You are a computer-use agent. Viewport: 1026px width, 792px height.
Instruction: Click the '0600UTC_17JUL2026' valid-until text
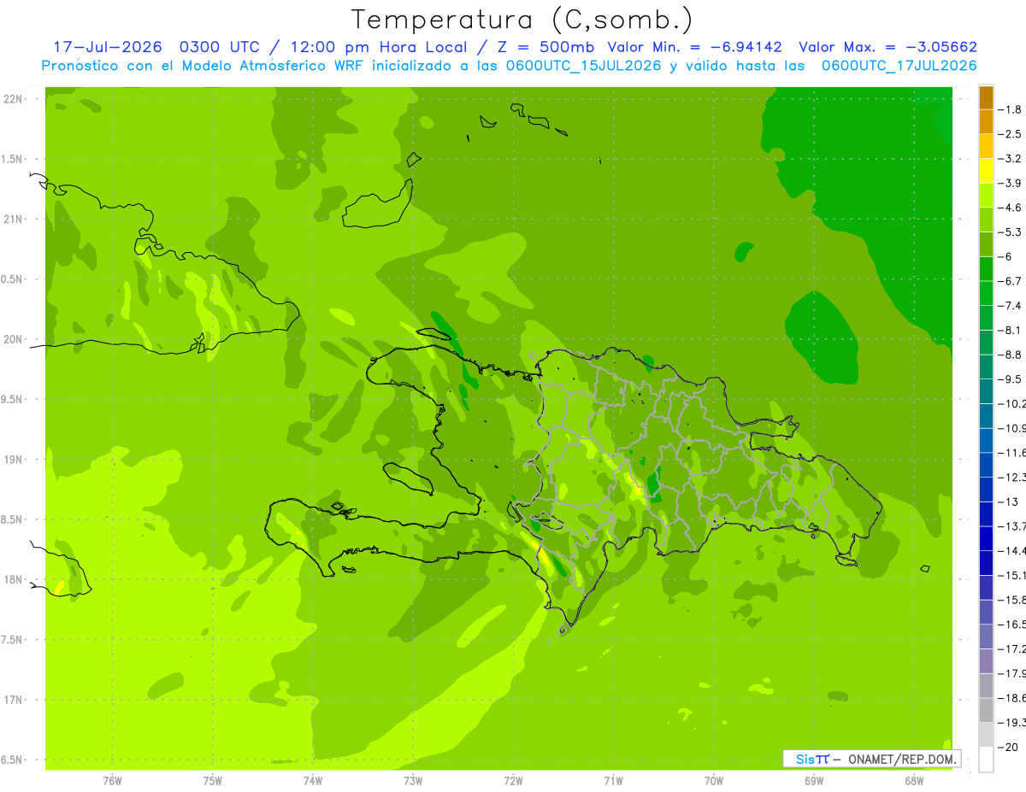point(899,66)
